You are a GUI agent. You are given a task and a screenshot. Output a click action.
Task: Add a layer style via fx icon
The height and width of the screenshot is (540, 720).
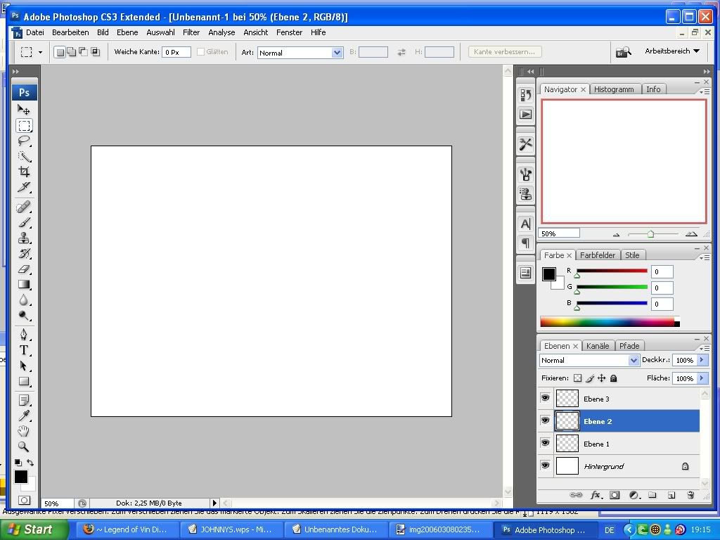pos(596,495)
